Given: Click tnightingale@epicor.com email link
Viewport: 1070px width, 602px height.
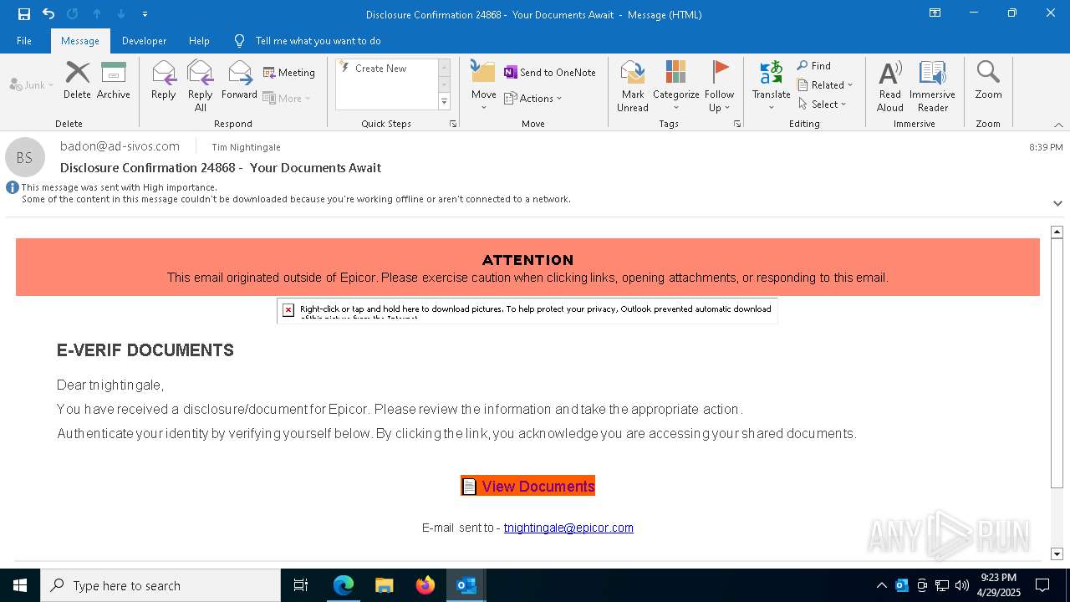Looking at the screenshot, I should point(568,528).
